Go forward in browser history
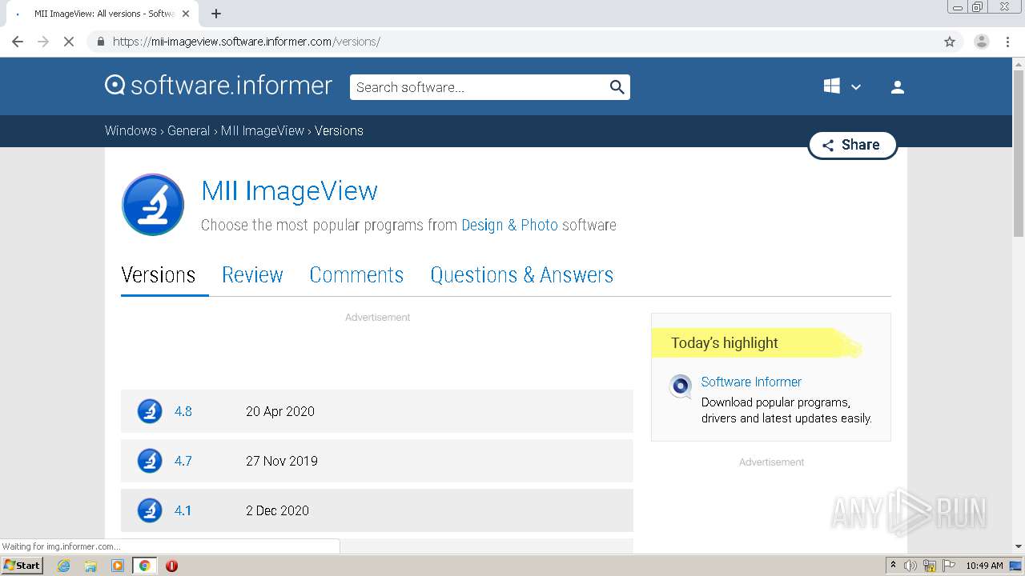The height and width of the screenshot is (576, 1025). [x=43, y=42]
